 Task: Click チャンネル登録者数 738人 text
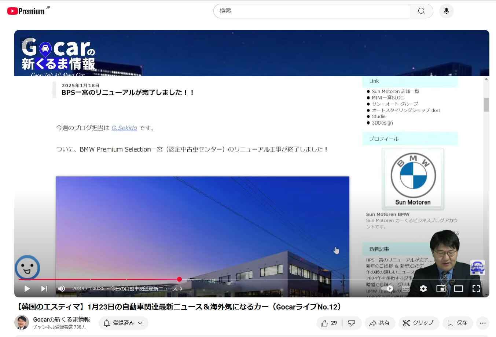pyautogui.click(x=59, y=327)
